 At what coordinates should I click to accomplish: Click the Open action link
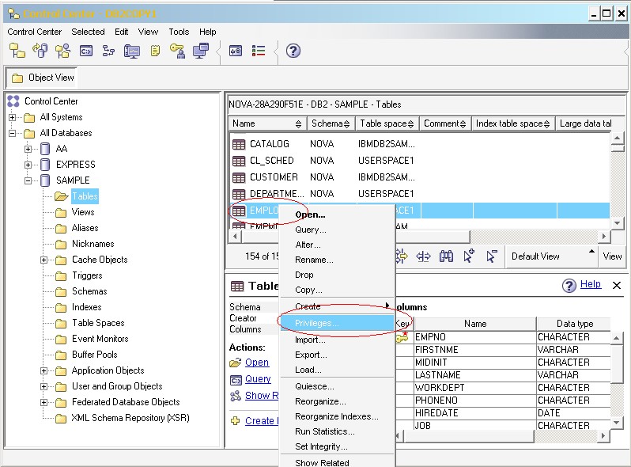tap(257, 363)
